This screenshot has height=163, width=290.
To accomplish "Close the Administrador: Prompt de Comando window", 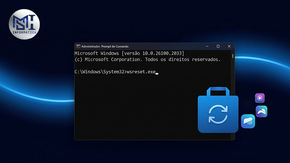I will [x=229, y=46].
